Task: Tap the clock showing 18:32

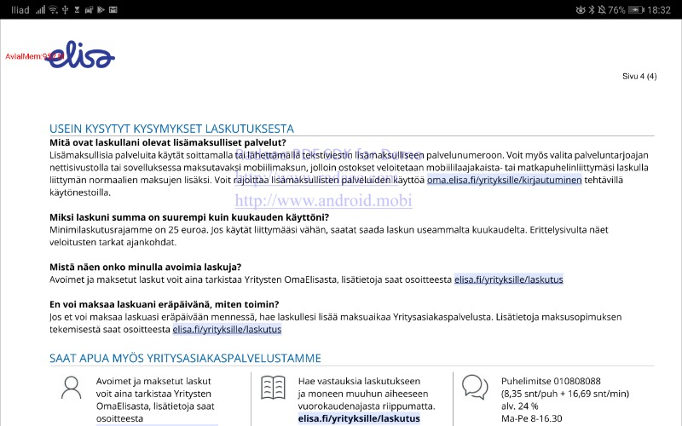Action: point(659,10)
